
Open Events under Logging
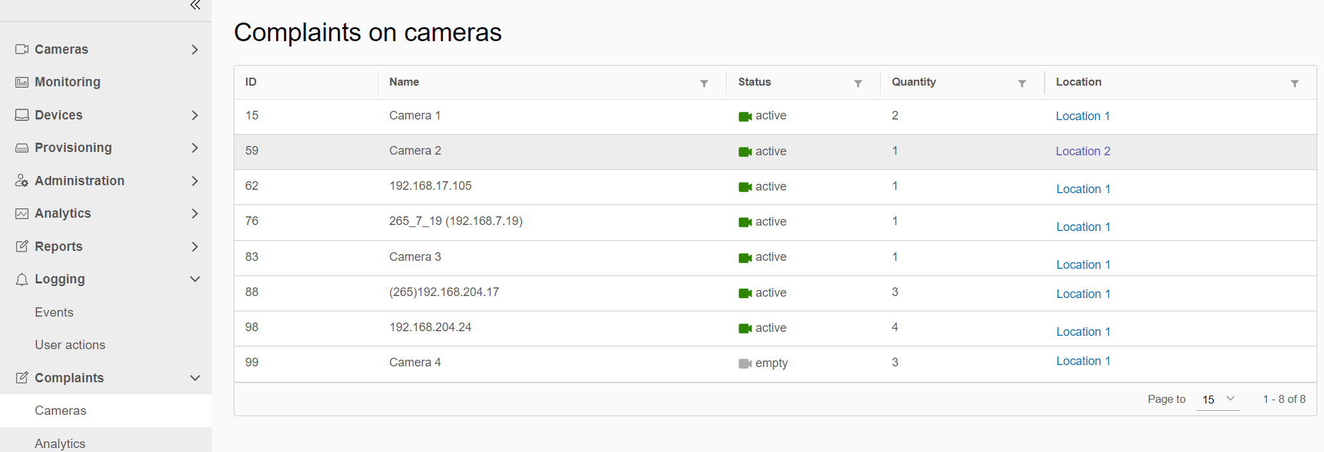[54, 313]
